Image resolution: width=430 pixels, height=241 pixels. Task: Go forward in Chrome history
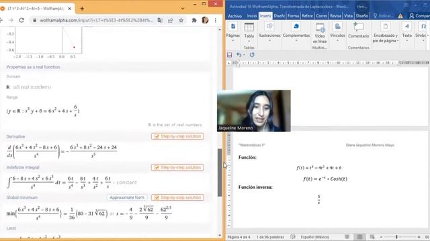11,20
